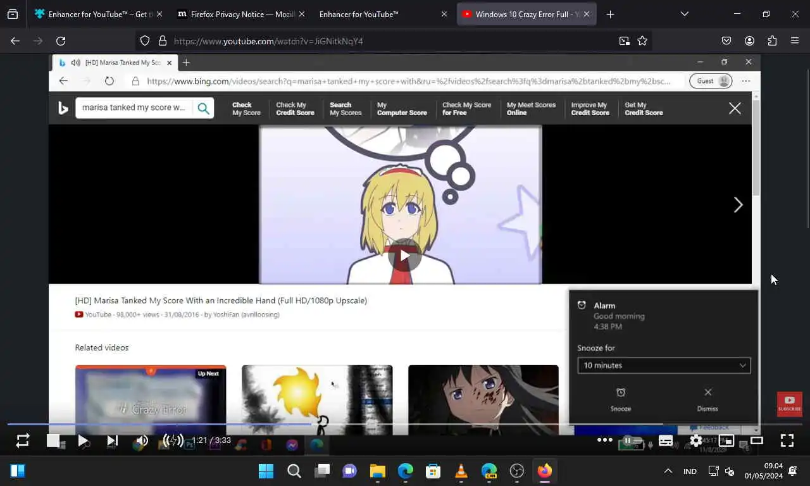This screenshot has width=810, height=486.
Task: Click Search My Scores in the video
Action: pyautogui.click(x=346, y=109)
